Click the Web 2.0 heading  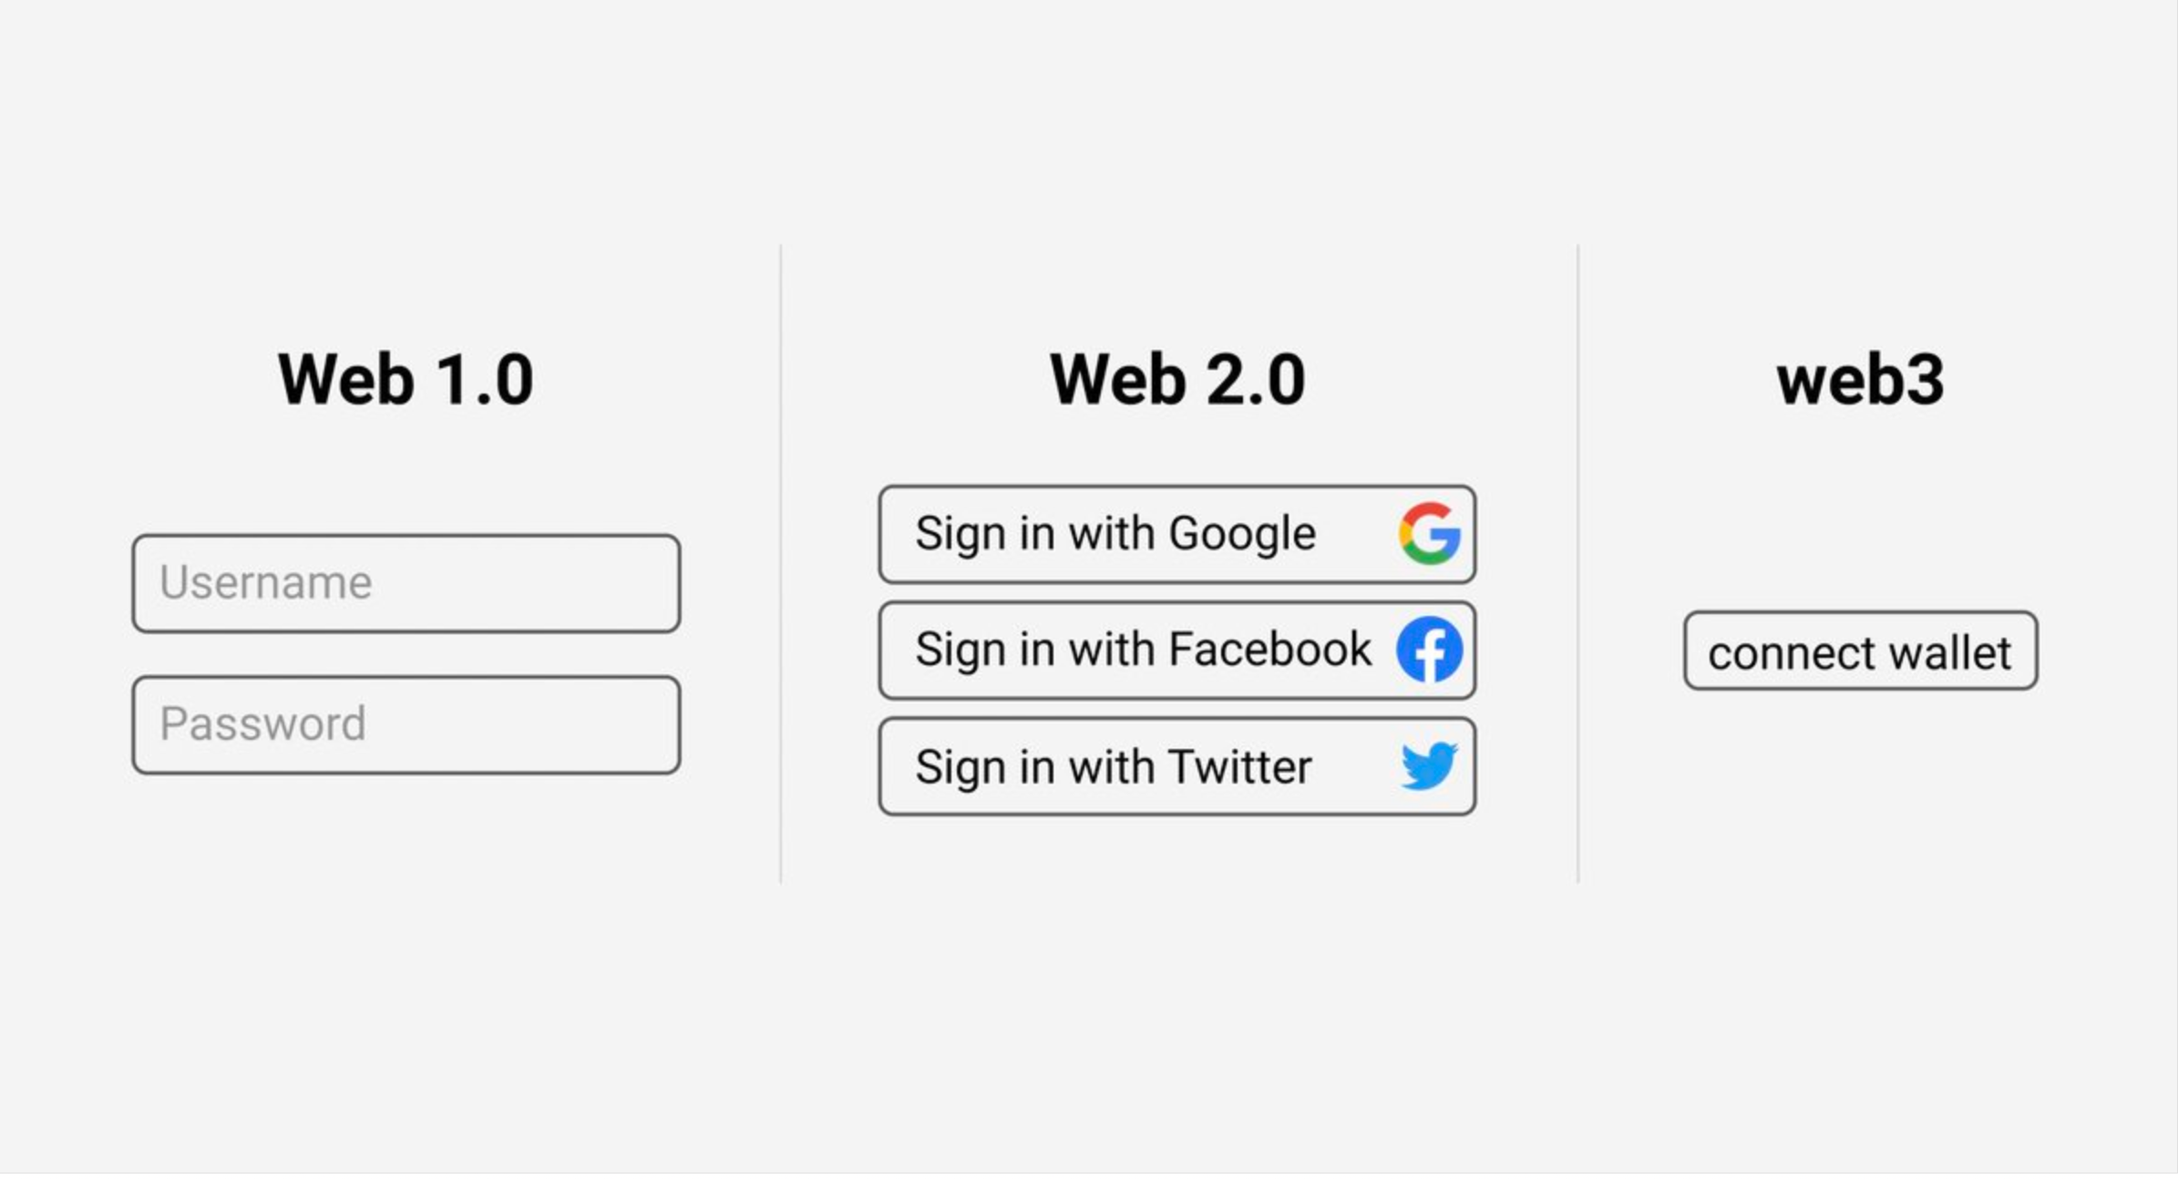tap(1177, 379)
